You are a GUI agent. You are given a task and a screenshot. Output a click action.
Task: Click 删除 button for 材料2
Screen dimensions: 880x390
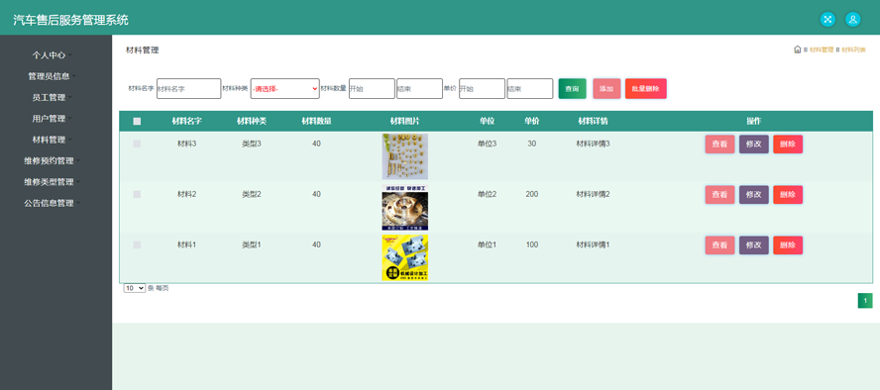[x=788, y=194]
